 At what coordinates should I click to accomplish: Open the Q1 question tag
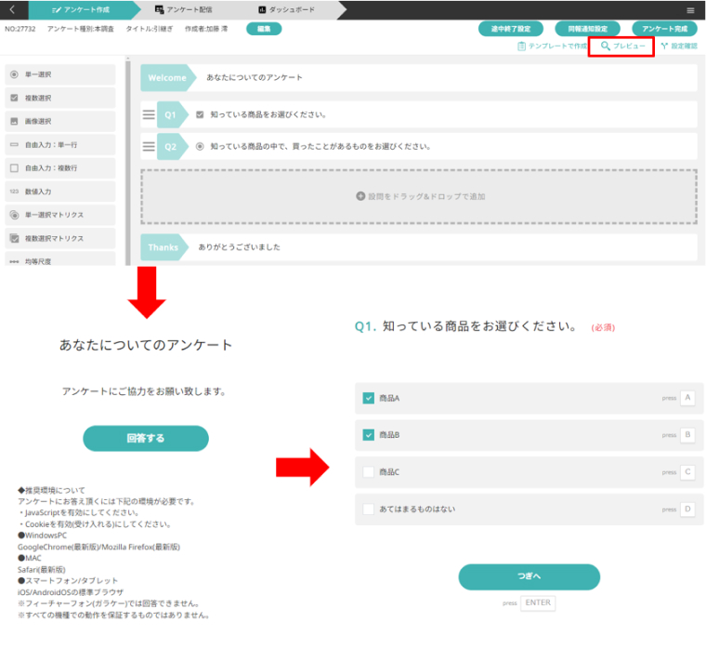click(173, 115)
